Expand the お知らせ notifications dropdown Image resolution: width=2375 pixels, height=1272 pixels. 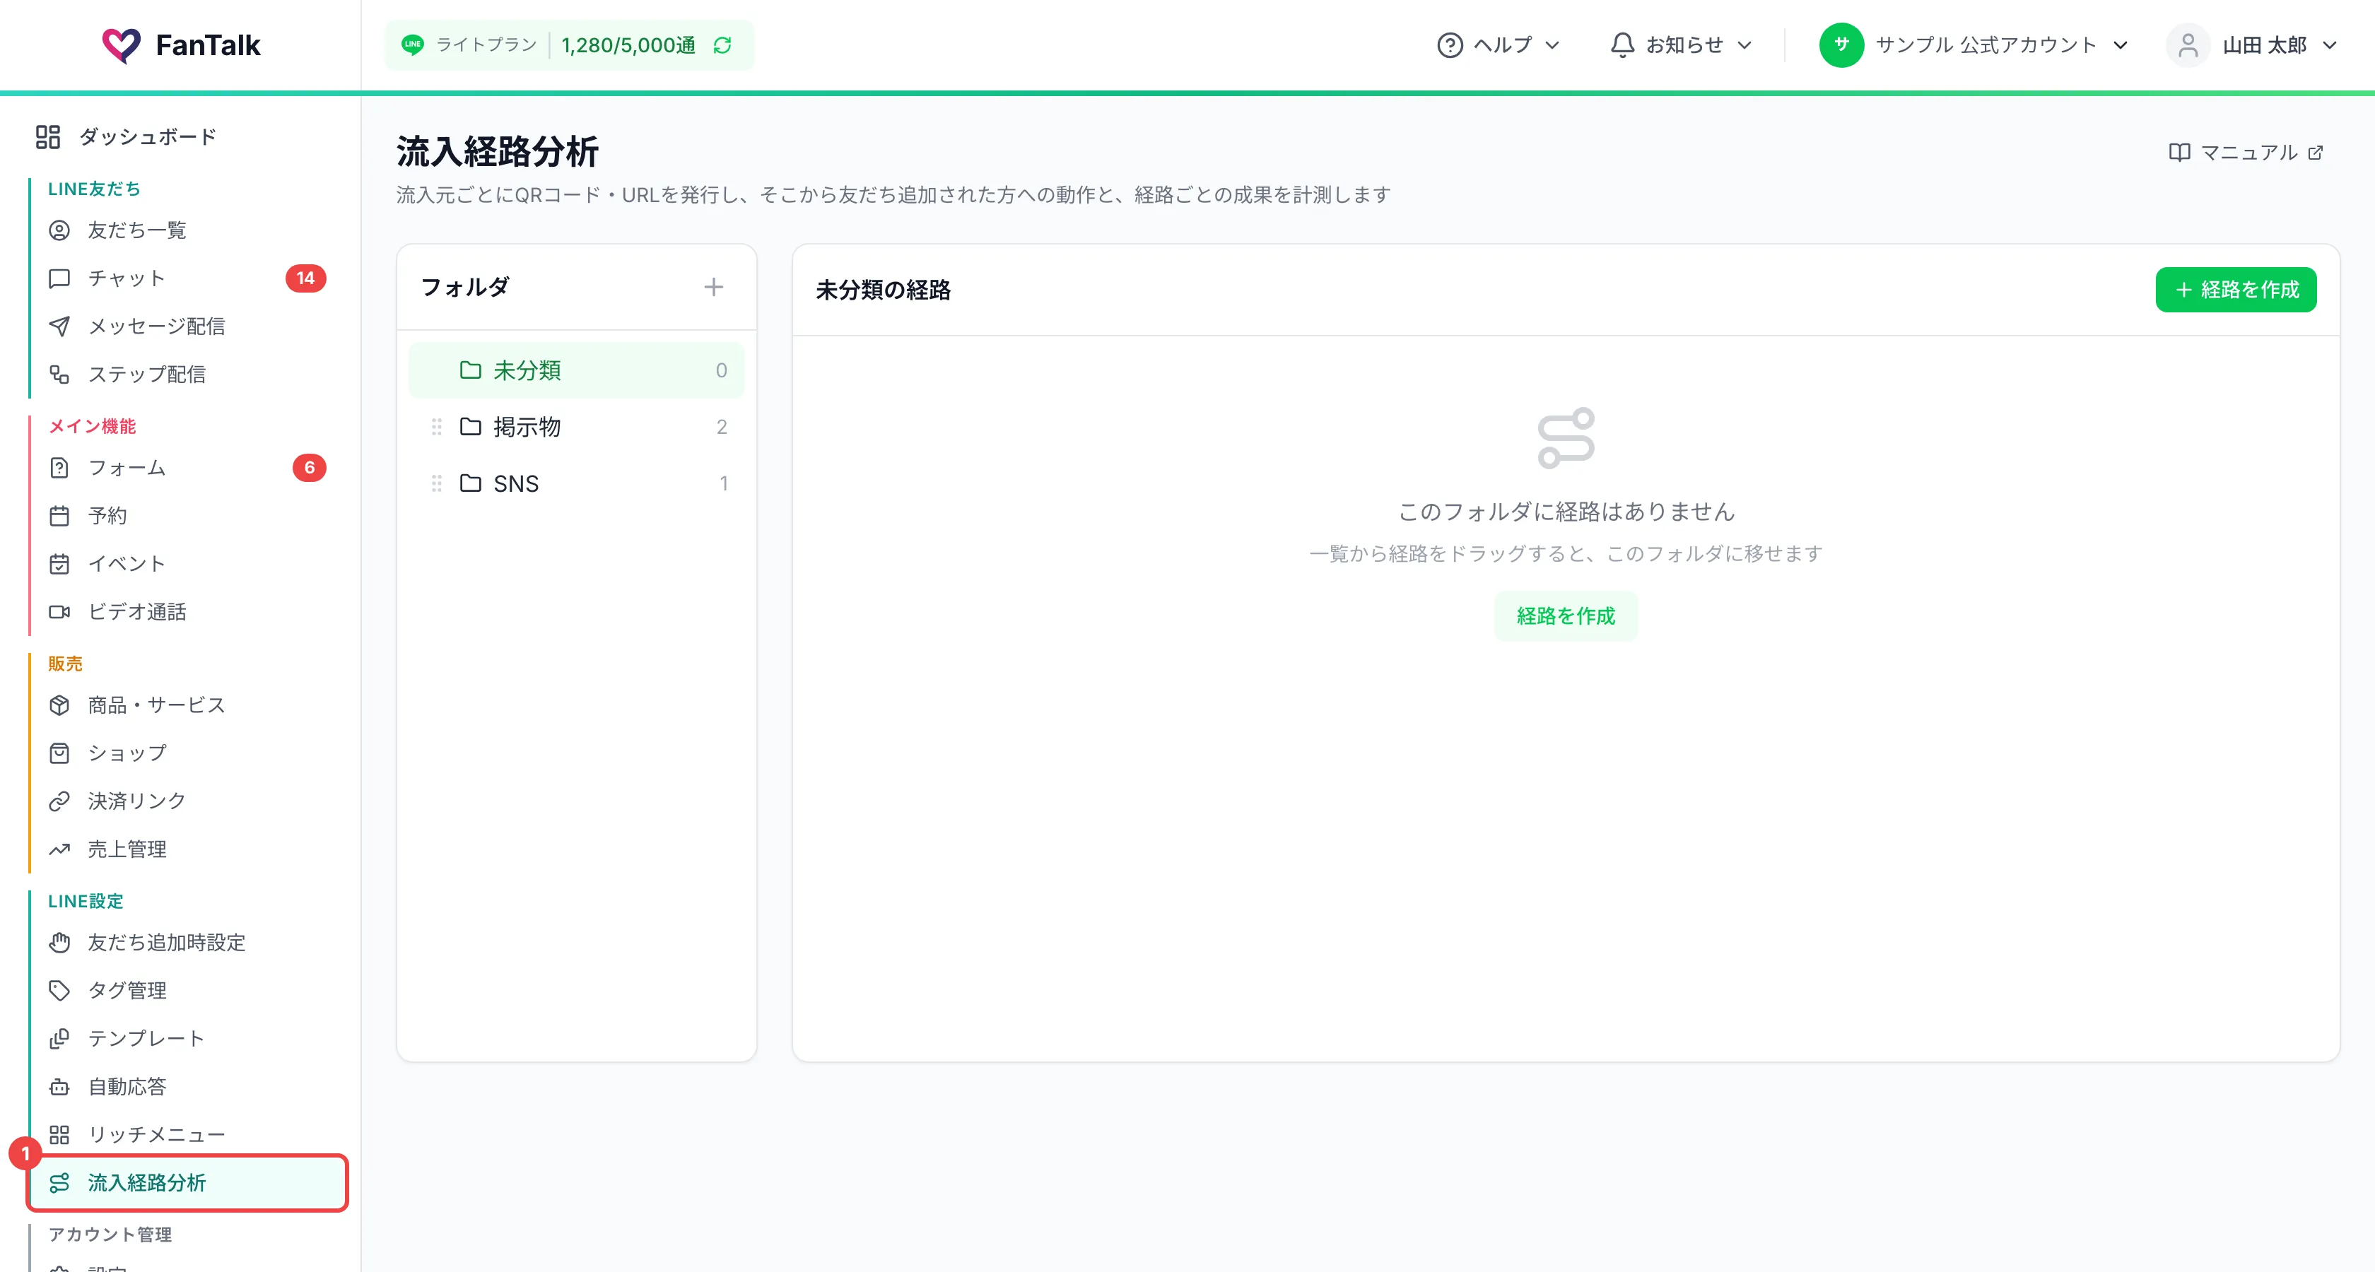pyautogui.click(x=1681, y=45)
